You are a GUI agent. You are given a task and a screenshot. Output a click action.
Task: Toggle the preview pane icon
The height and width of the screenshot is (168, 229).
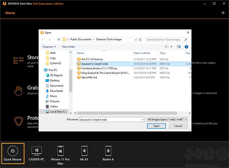coord(179,46)
